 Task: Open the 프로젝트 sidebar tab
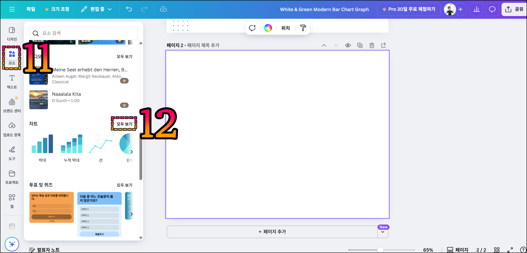[x=12, y=177]
